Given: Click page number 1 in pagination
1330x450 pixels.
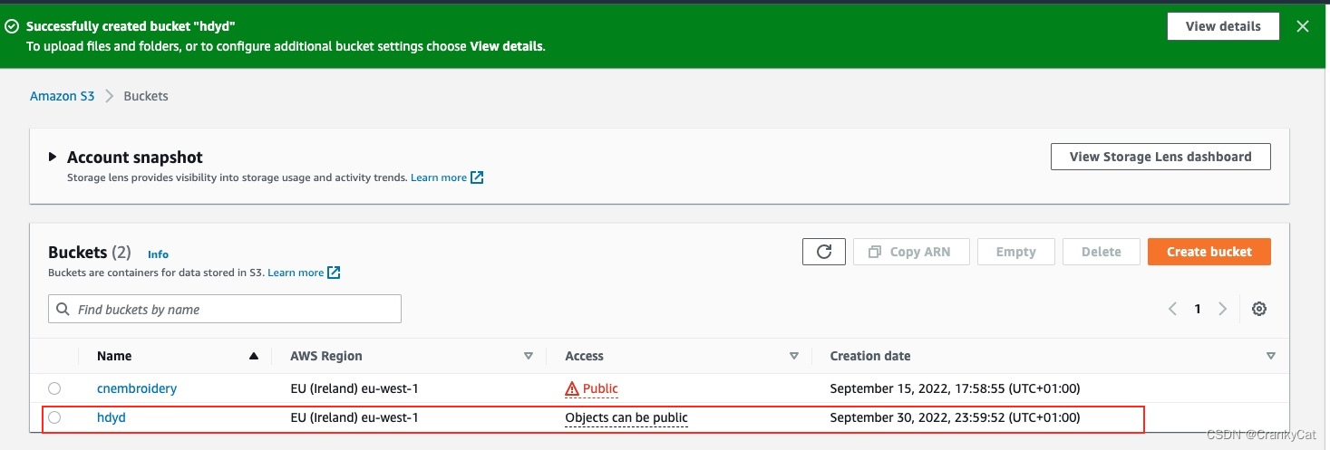Looking at the screenshot, I should (1198, 309).
